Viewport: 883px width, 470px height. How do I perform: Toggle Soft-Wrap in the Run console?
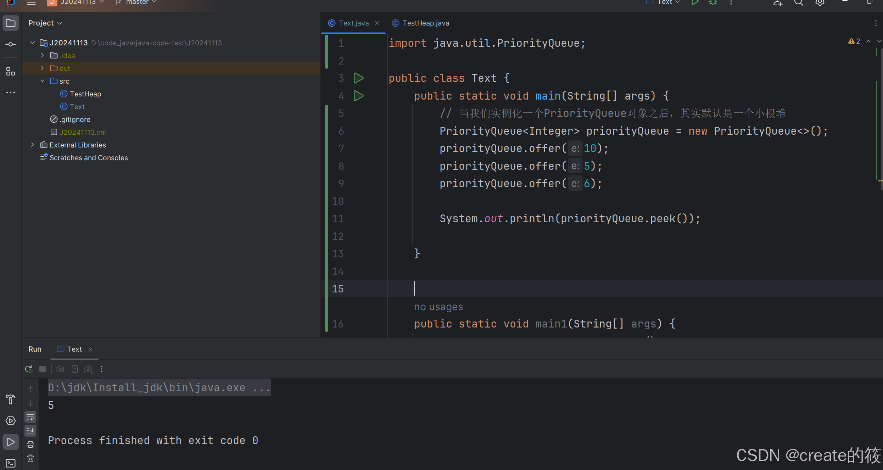[x=30, y=417]
